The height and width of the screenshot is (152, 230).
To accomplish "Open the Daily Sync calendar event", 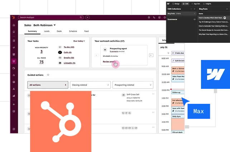I will pyautogui.click(x=178, y=116).
